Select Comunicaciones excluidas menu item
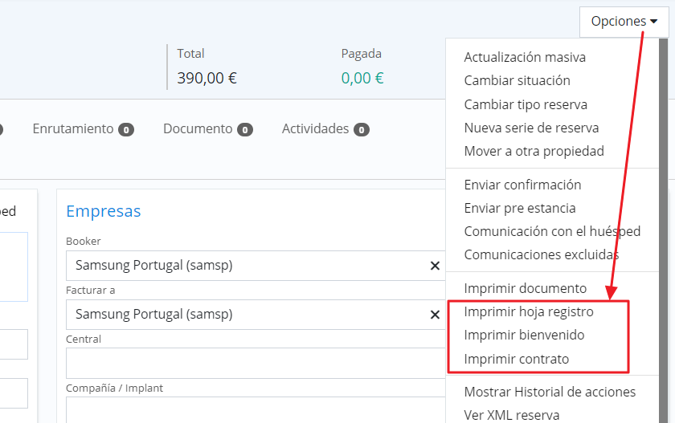This screenshot has height=423, width=675. click(541, 254)
